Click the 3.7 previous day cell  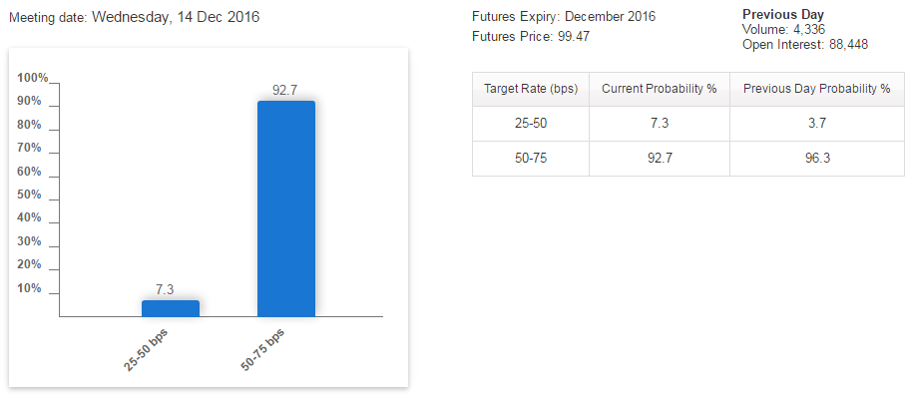pyautogui.click(x=816, y=124)
